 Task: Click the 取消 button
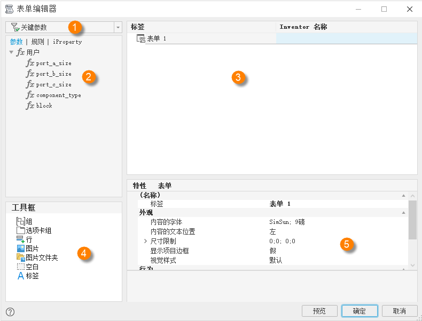pyautogui.click(x=400, y=311)
